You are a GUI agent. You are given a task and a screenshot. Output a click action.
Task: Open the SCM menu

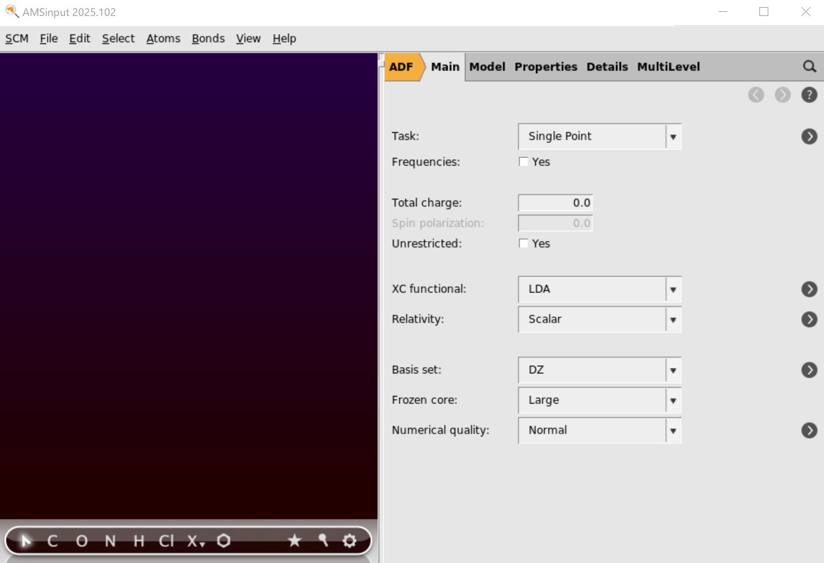point(17,38)
